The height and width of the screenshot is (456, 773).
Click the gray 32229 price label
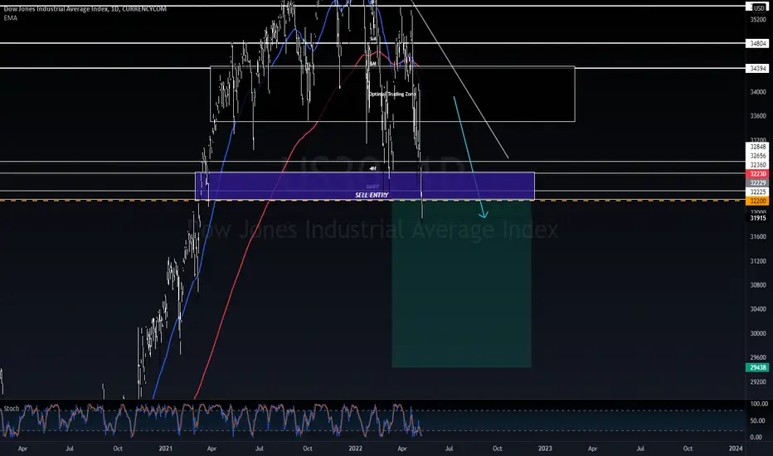point(758,183)
